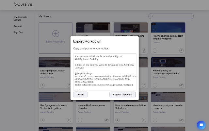The height and width of the screenshot is (131, 209).
Task: Open options menu for block someone on LinkedIn
Action: [x=80, y=120]
